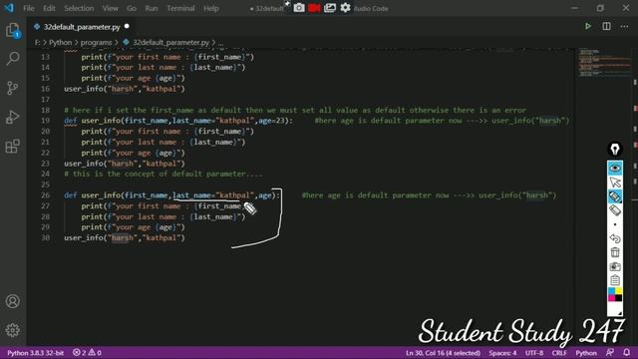Toggle the eye visibility in annotation toolbar
The height and width of the screenshot is (359, 638).
615,169
